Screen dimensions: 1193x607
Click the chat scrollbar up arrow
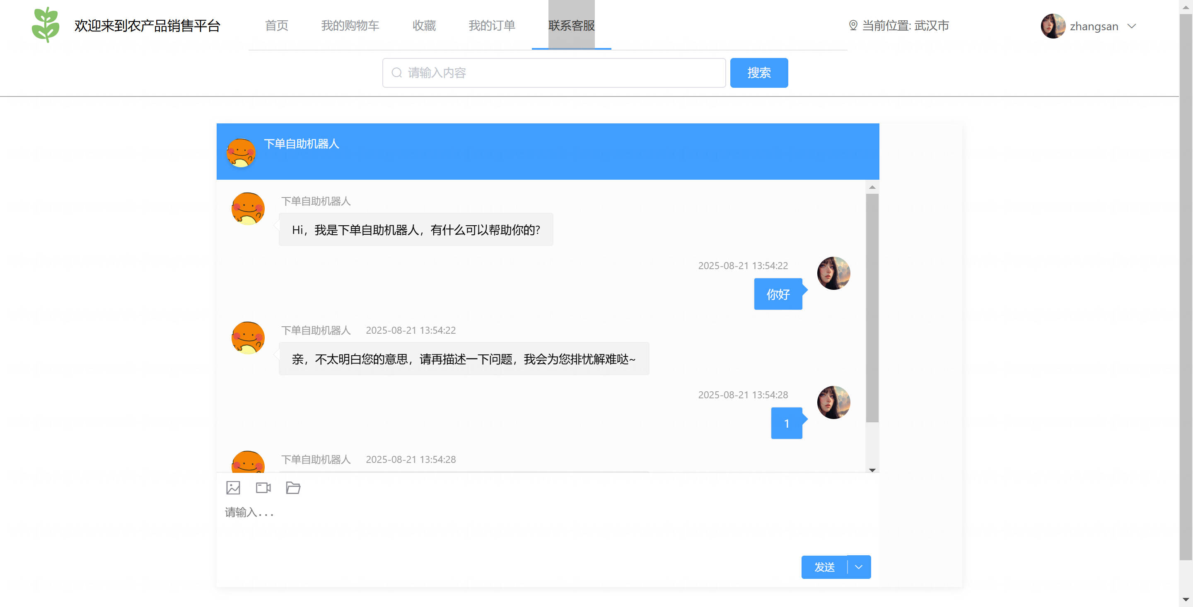(872, 187)
